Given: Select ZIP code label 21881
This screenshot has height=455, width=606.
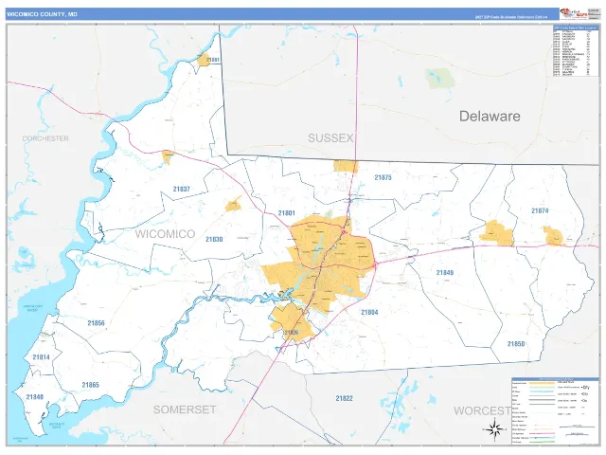Looking at the screenshot, I should pyautogui.click(x=212, y=60).
